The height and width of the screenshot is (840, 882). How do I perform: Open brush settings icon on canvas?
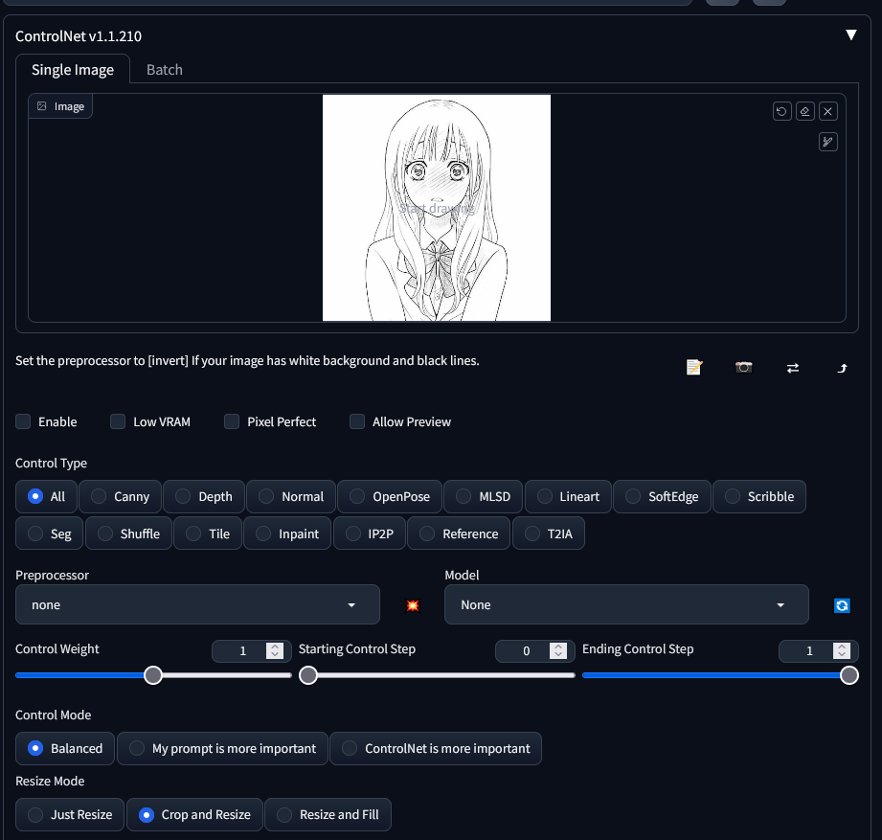[828, 142]
